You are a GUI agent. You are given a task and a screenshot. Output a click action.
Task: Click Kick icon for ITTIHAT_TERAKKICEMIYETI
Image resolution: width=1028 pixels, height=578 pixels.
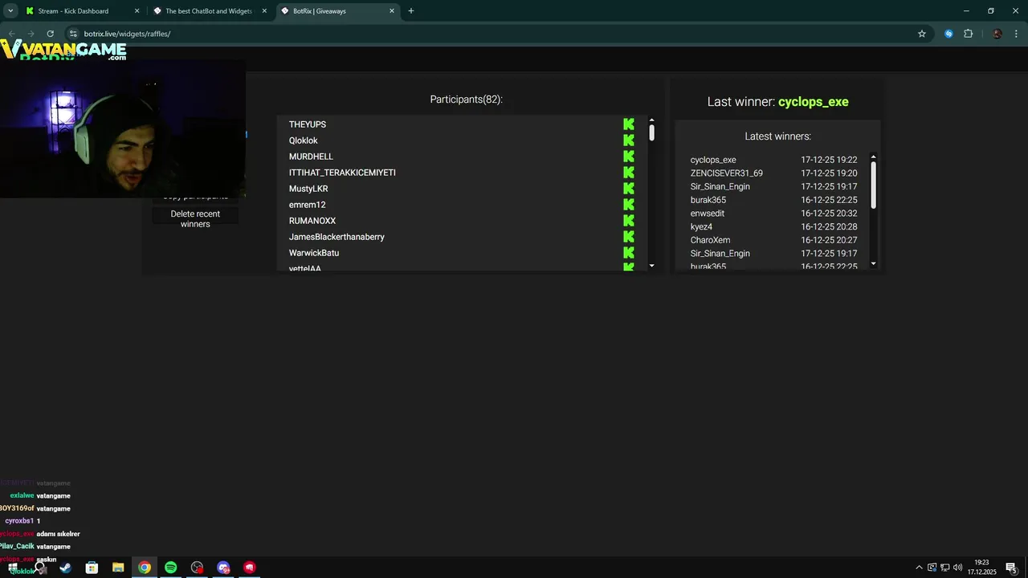click(x=629, y=173)
